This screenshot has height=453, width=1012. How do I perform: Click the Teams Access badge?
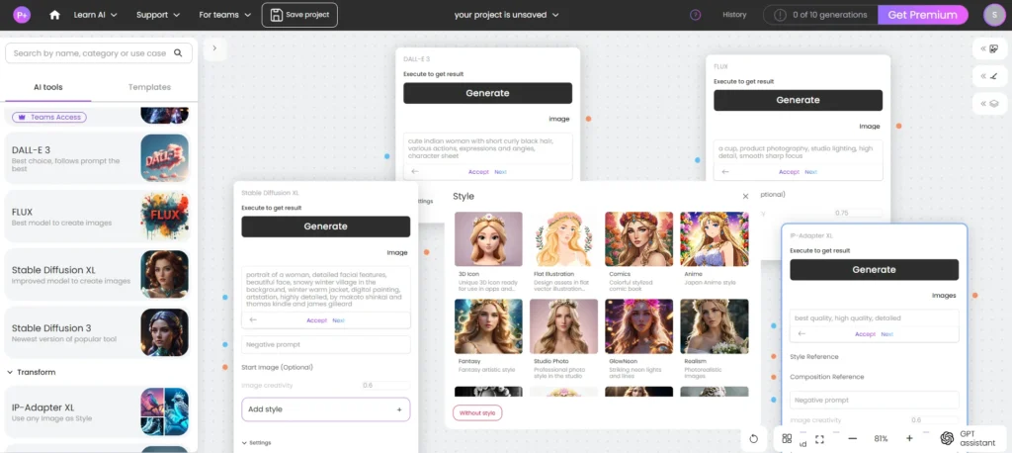[x=49, y=117]
